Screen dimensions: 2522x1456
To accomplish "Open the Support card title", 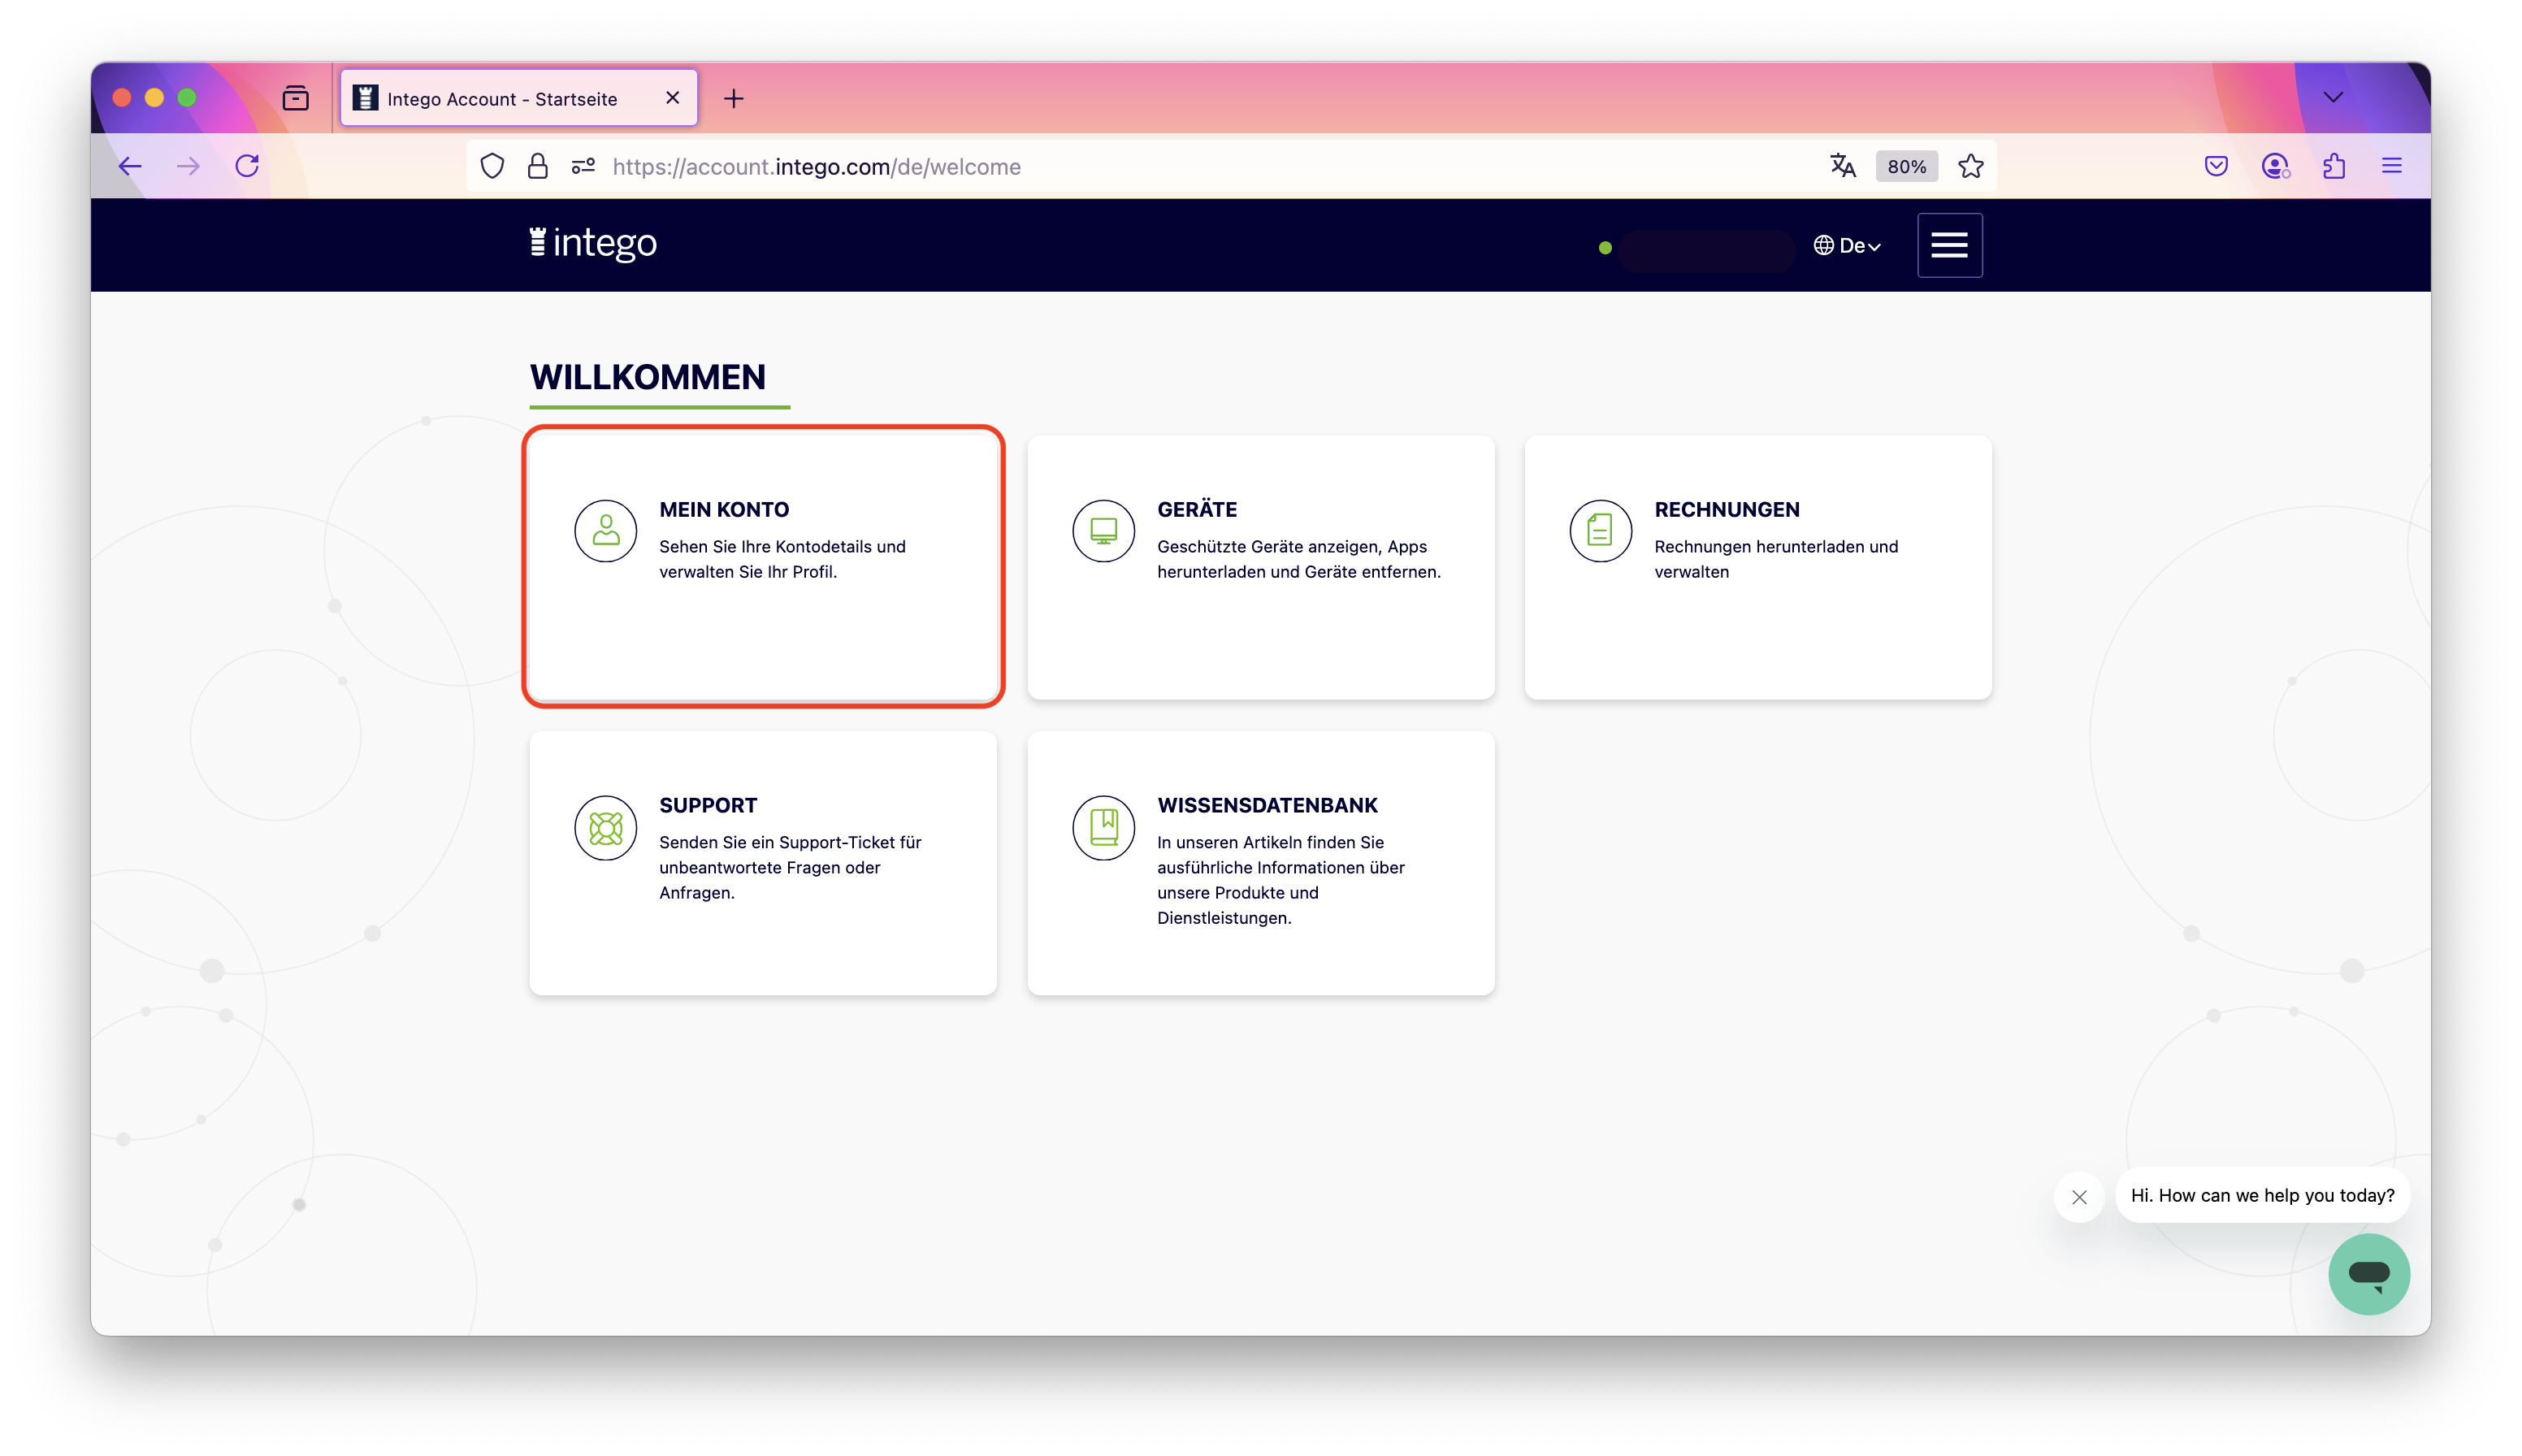I will (x=708, y=805).
